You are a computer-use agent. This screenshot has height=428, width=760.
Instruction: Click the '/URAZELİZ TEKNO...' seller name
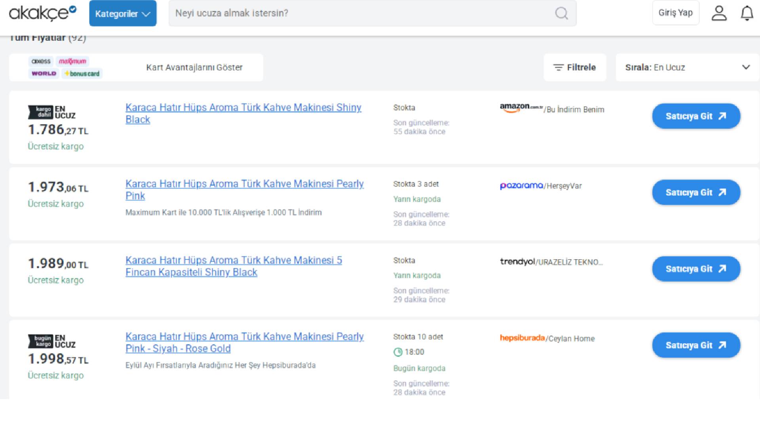tap(569, 262)
